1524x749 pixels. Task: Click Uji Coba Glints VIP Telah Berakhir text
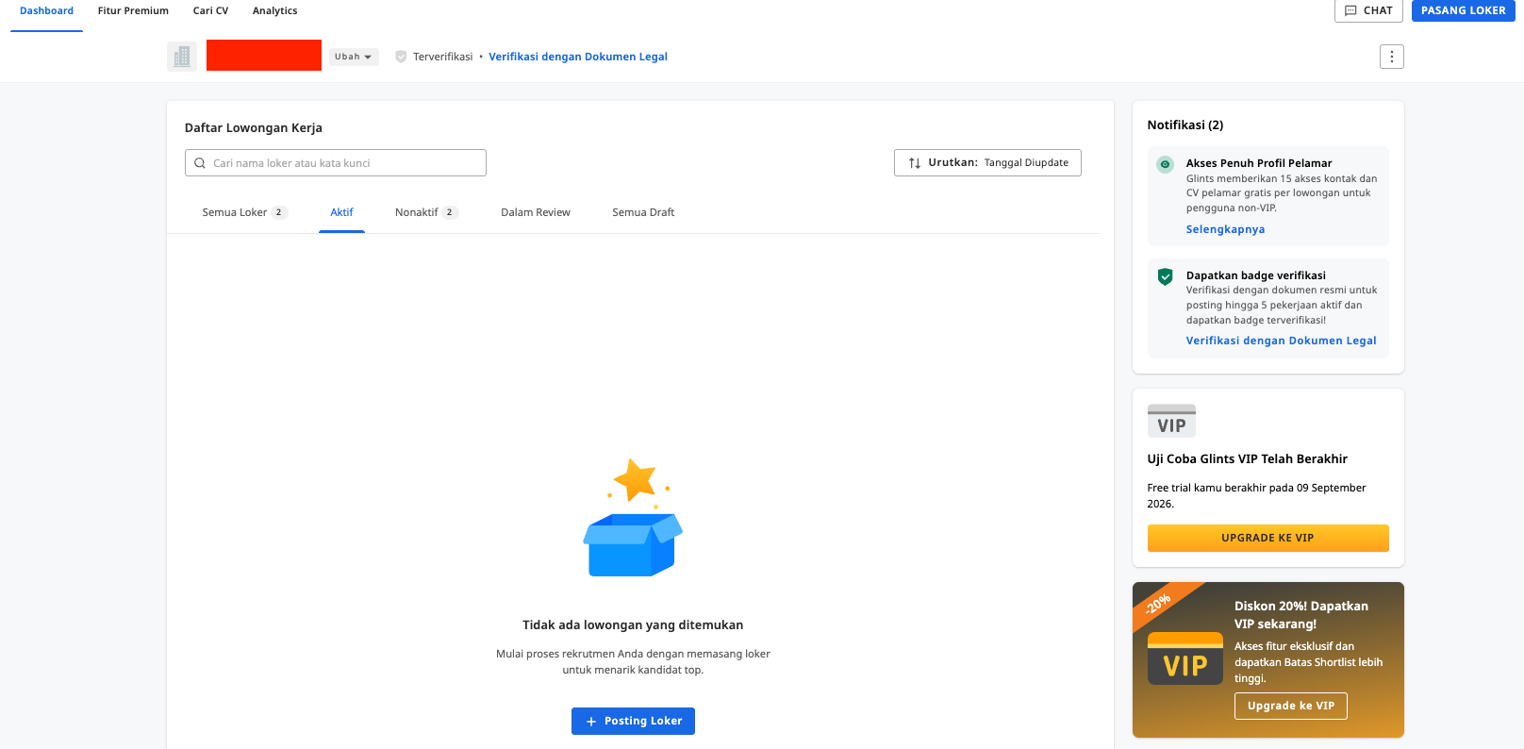coord(1247,459)
